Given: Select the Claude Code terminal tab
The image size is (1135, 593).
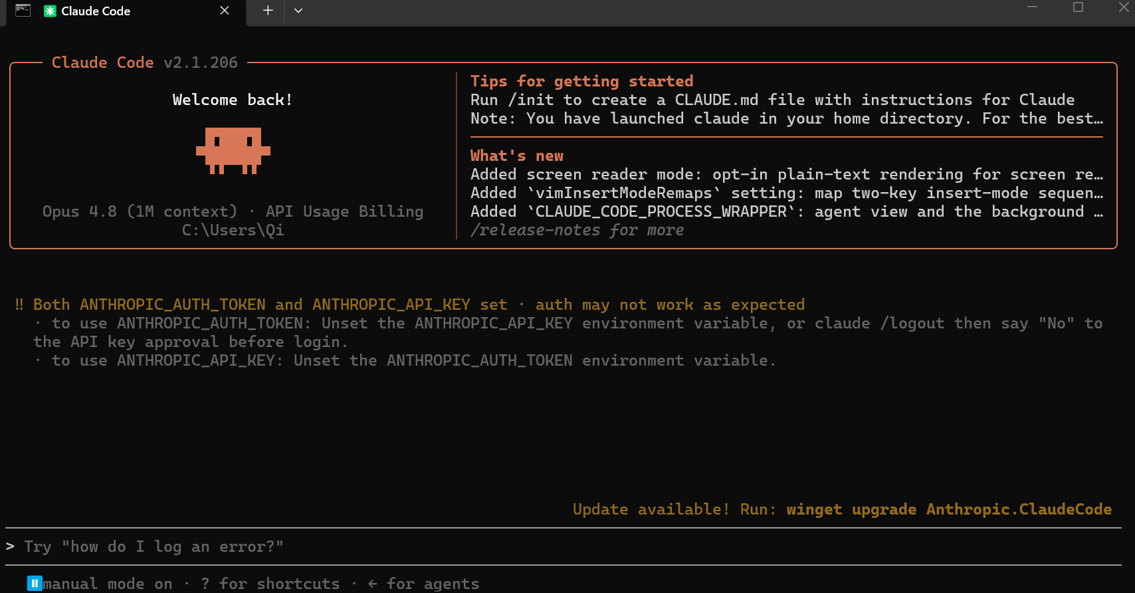Looking at the screenshot, I should click(x=126, y=11).
